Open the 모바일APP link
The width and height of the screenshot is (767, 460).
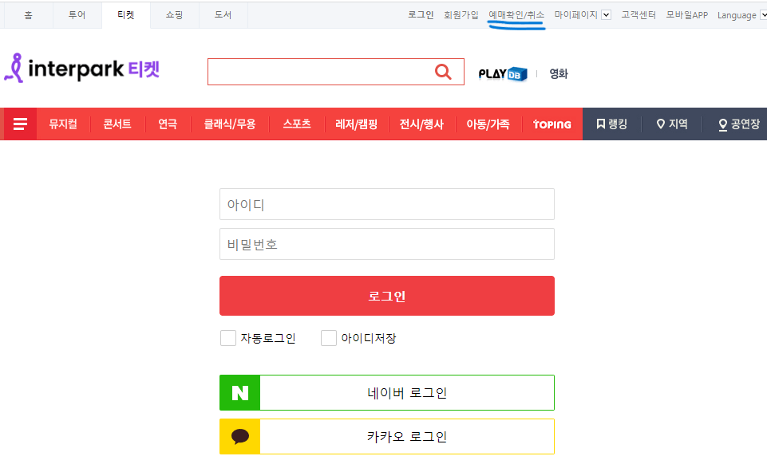[x=686, y=14]
